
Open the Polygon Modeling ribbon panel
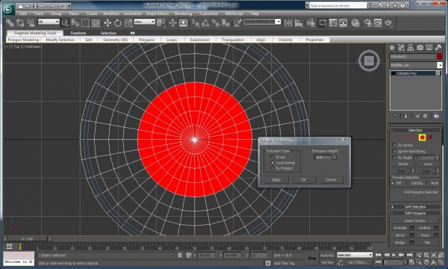pos(23,40)
